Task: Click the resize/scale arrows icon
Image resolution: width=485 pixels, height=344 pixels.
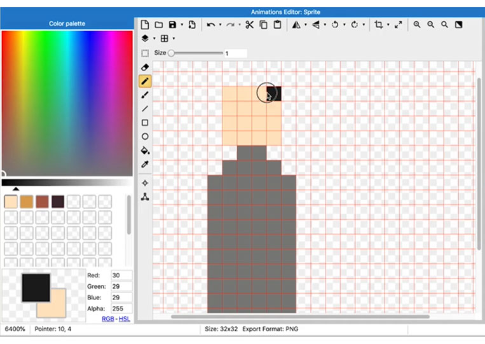Action: 399,25
